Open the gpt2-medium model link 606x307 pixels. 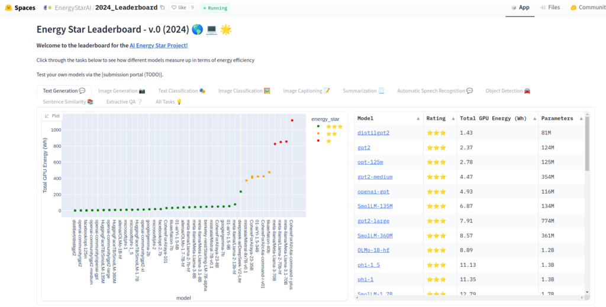tap(375, 177)
